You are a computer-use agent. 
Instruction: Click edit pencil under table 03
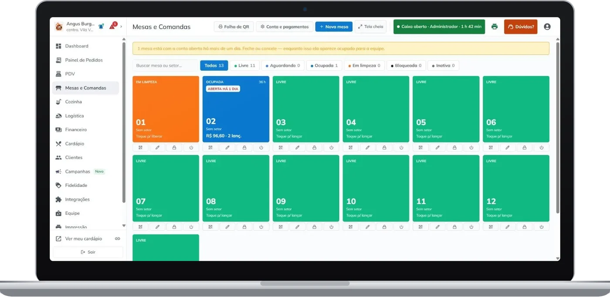pyautogui.click(x=298, y=148)
